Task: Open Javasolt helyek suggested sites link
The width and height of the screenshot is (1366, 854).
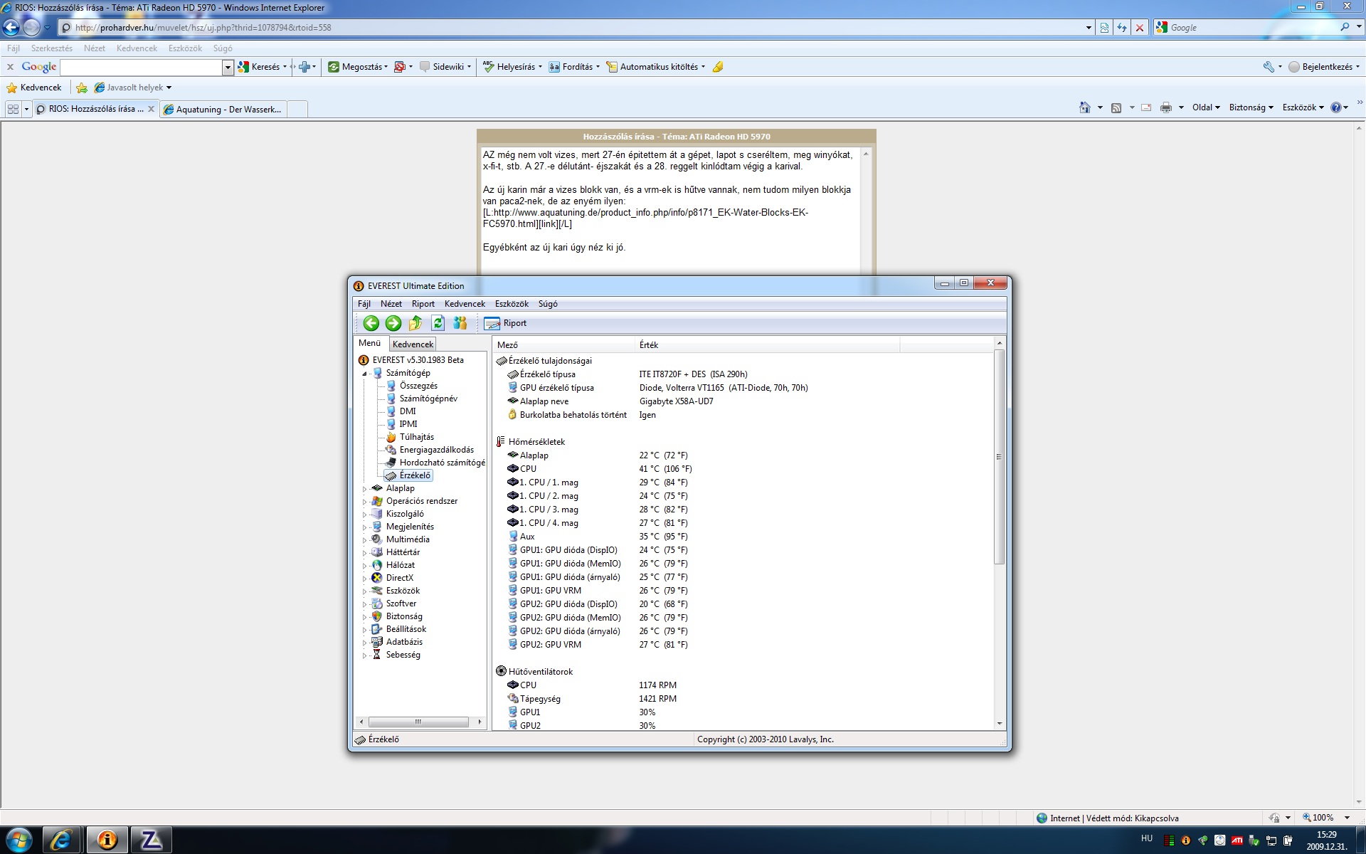Action: click(x=133, y=88)
